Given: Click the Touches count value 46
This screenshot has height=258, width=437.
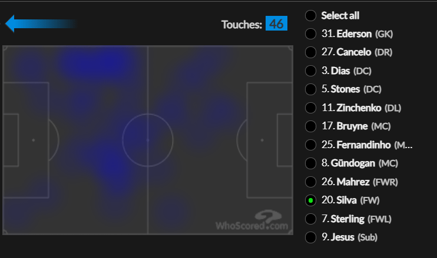Looking at the screenshot, I should (276, 24).
